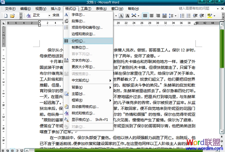Click the Styles and Formatting toolbar icon
Image resolution: width=225 pixels, height=152 pixels.
pos(29,16)
